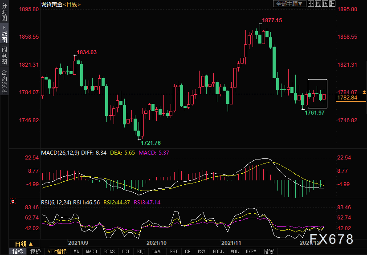The height and width of the screenshot is (255, 367).
Task: Click the export icon at top right
Action: coord(332,4)
